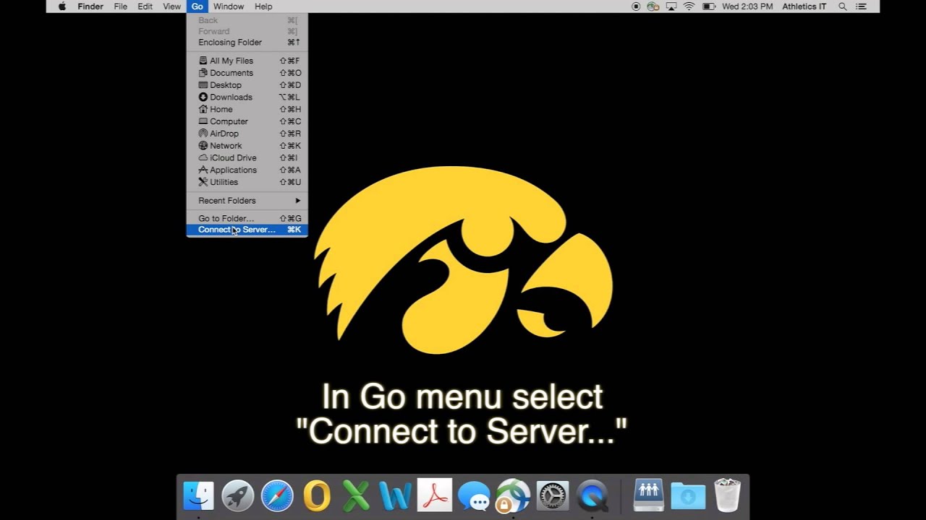
Task: Launch Word from the dock
Action: pos(395,495)
